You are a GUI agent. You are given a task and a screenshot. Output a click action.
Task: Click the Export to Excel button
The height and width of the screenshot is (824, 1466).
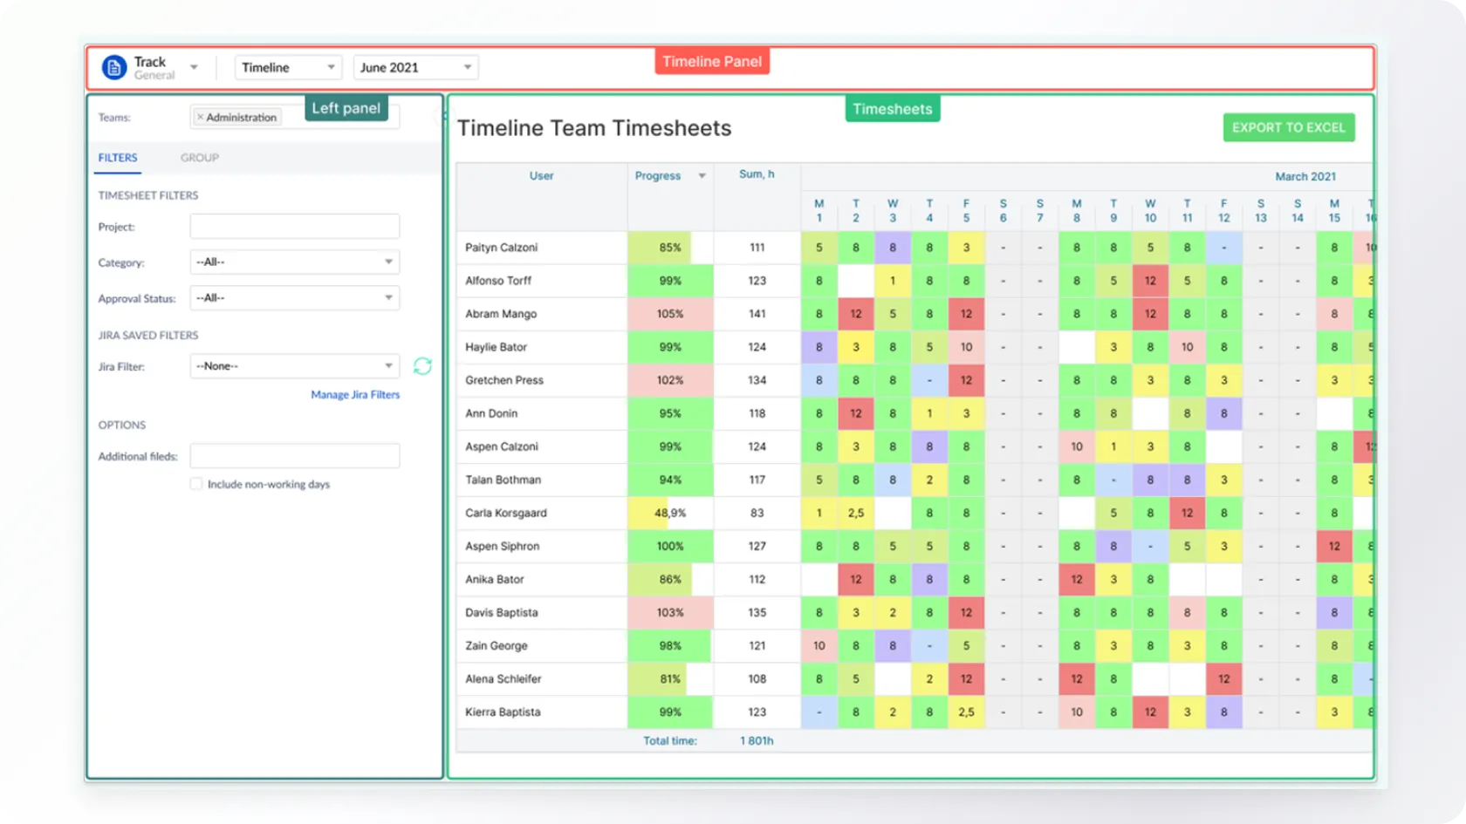coord(1288,127)
